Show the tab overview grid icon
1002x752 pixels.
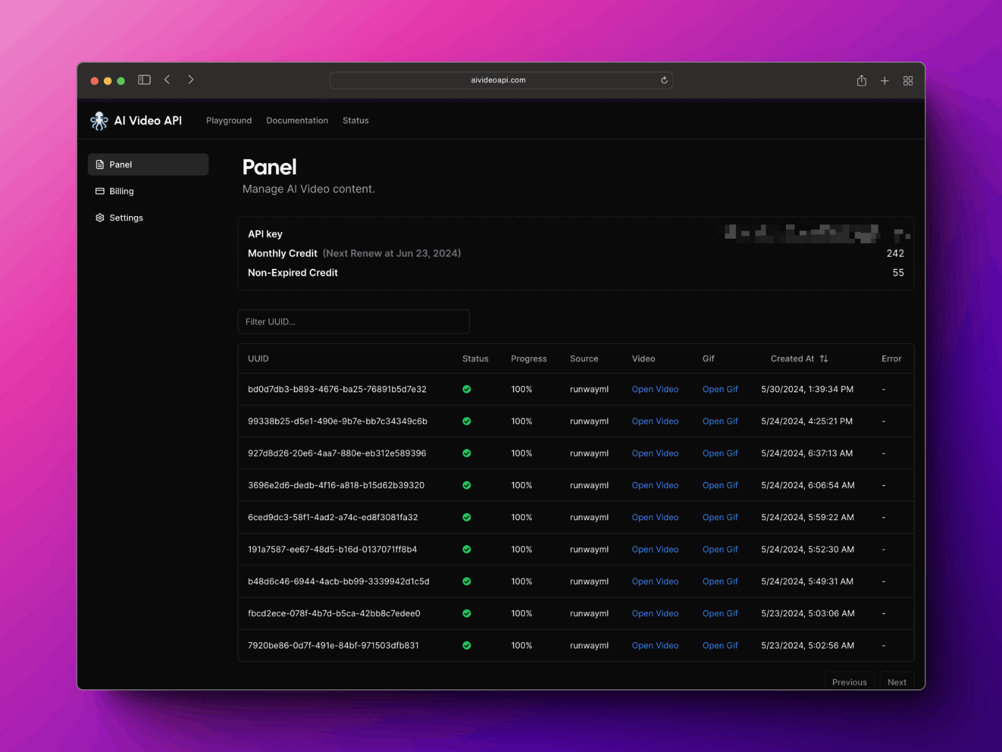coord(907,81)
